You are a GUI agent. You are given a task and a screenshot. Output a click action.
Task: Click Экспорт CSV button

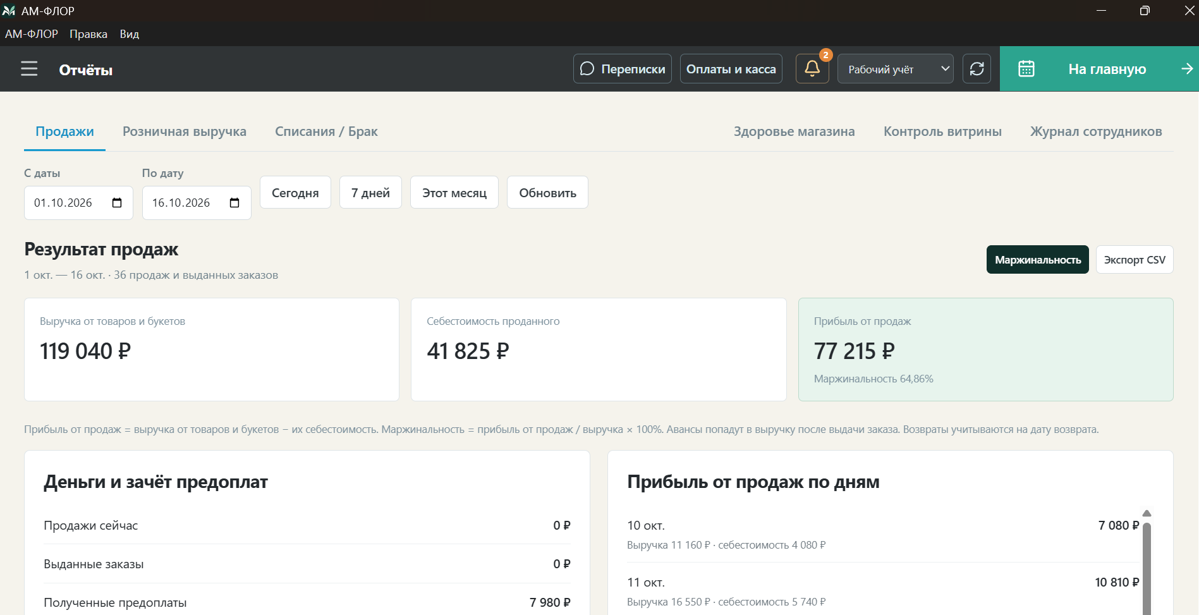pyautogui.click(x=1135, y=260)
